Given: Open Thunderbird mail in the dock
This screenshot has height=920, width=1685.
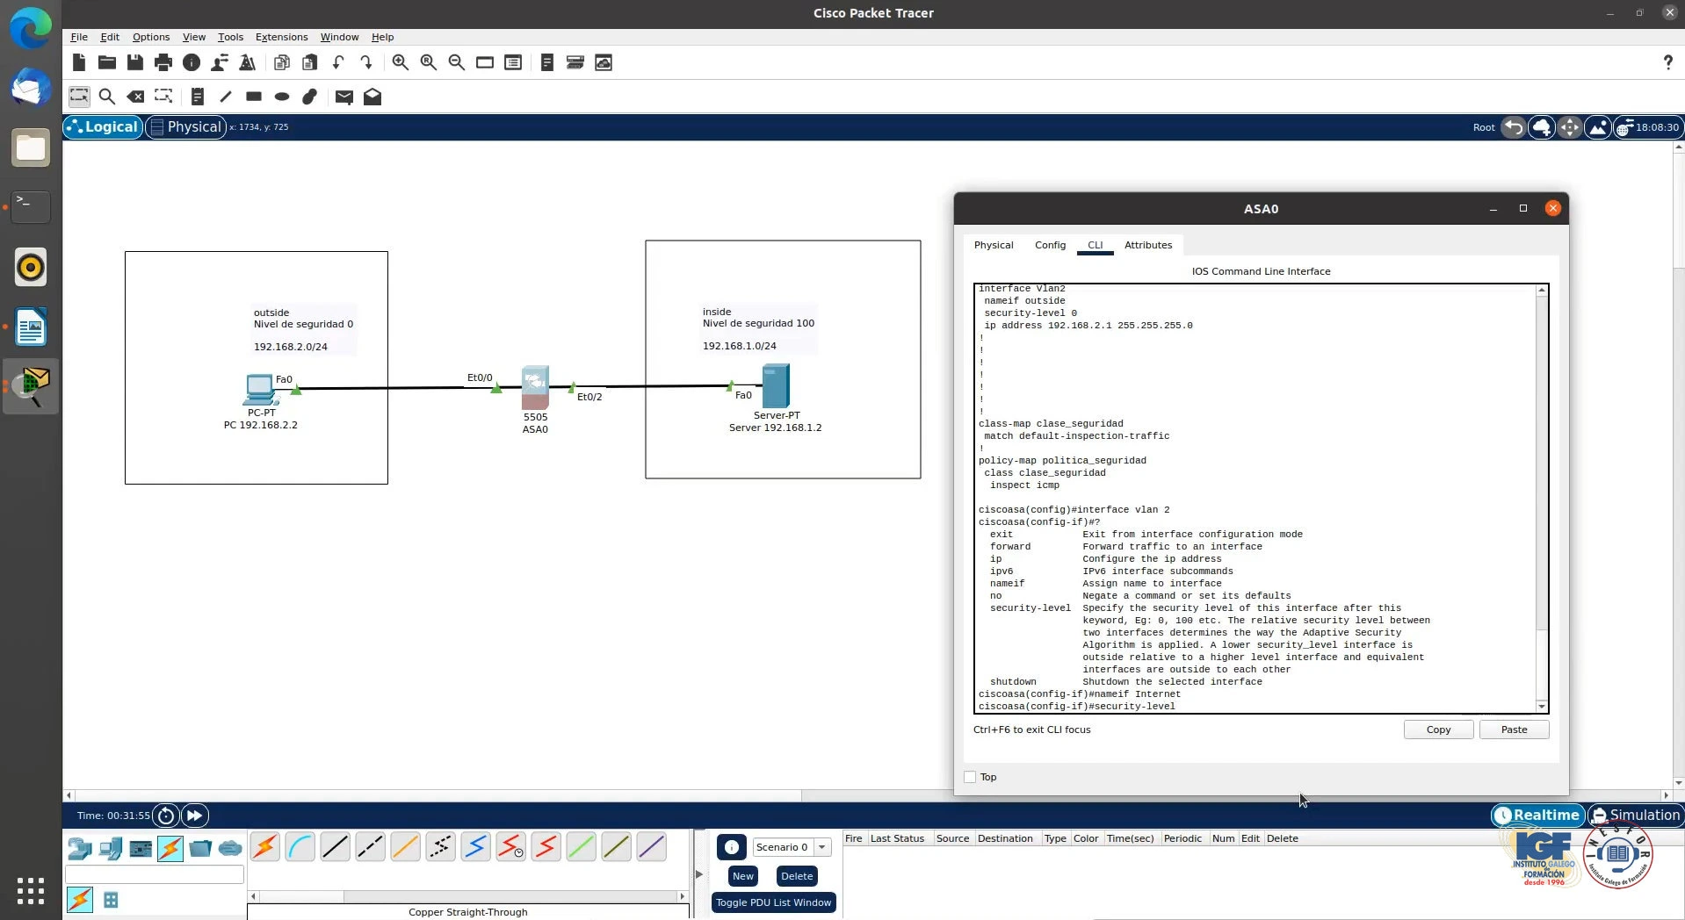Looking at the screenshot, I should pyautogui.click(x=31, y=88).
